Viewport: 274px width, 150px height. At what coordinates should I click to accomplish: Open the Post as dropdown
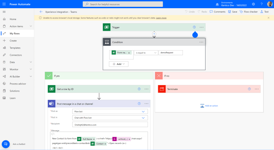[x=110, y=111]
